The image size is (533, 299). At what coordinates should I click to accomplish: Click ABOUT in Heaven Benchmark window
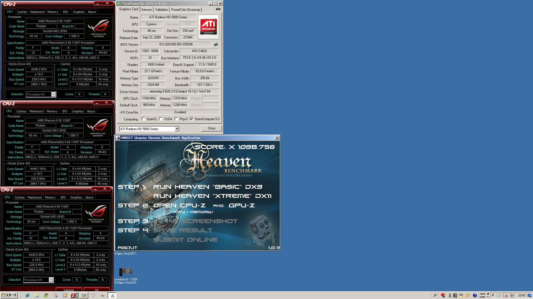(x=127, y=247)
